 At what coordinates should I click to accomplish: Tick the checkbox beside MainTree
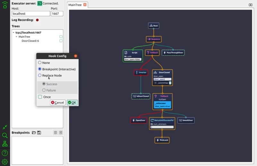click(61, 37)
